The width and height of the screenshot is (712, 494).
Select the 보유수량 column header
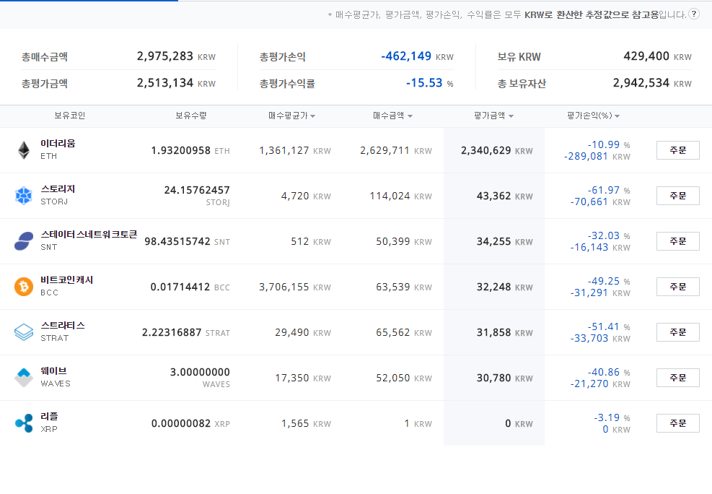[x=191, y=116]
